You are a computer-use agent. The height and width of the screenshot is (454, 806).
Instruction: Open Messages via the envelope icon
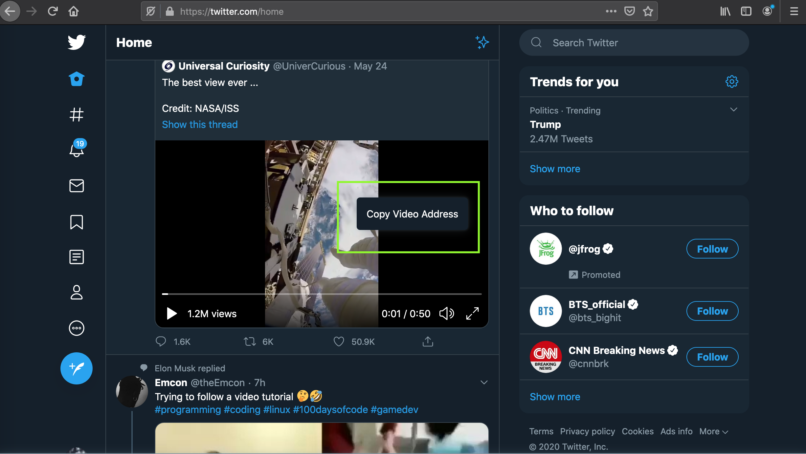(x=76, y=186)
